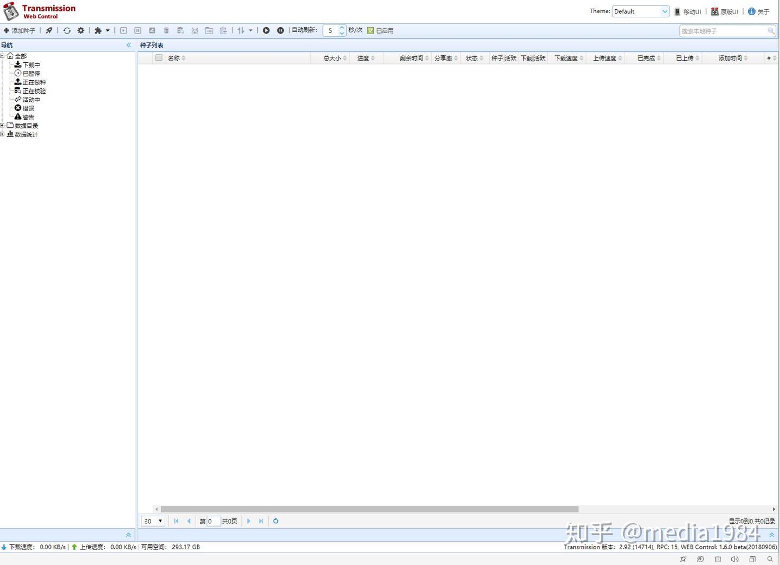Viewport: 780px width, 565px height.
Task: Select the refresh torrent list icon
Action: point(67,30)
